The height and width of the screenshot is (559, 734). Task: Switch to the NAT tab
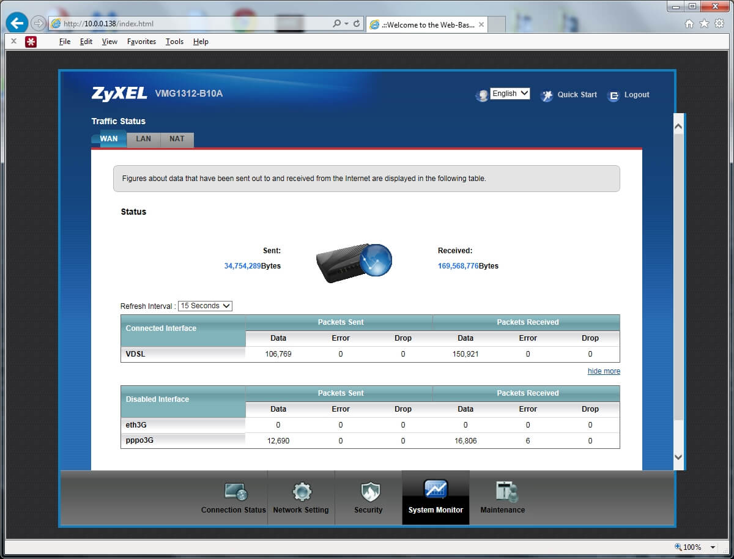(177, 139)
